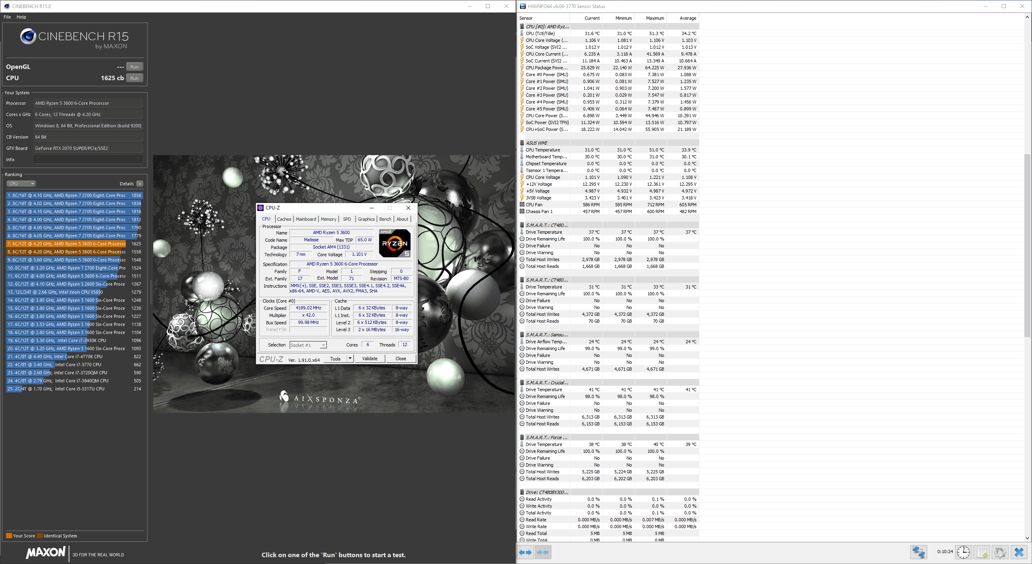Click the Info text field
The image size is (1032, 564).
(x=88, y=160)
